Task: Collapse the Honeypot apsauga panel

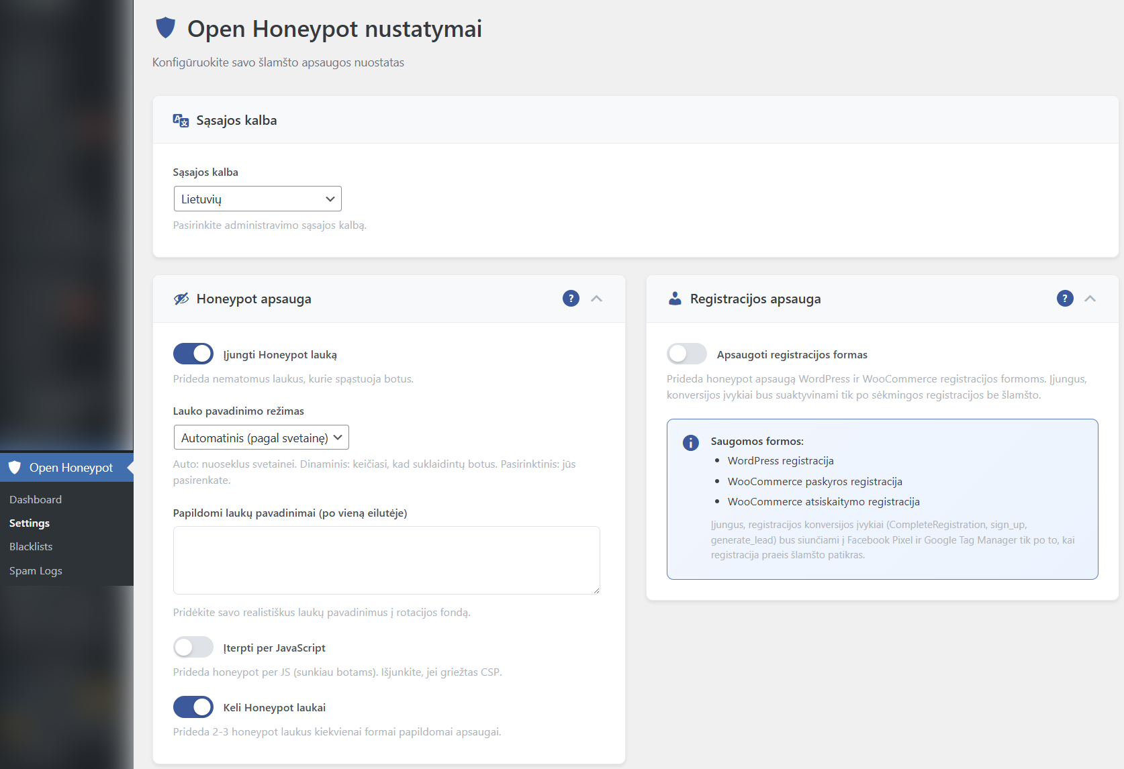Action: click(x=596, y=299)
